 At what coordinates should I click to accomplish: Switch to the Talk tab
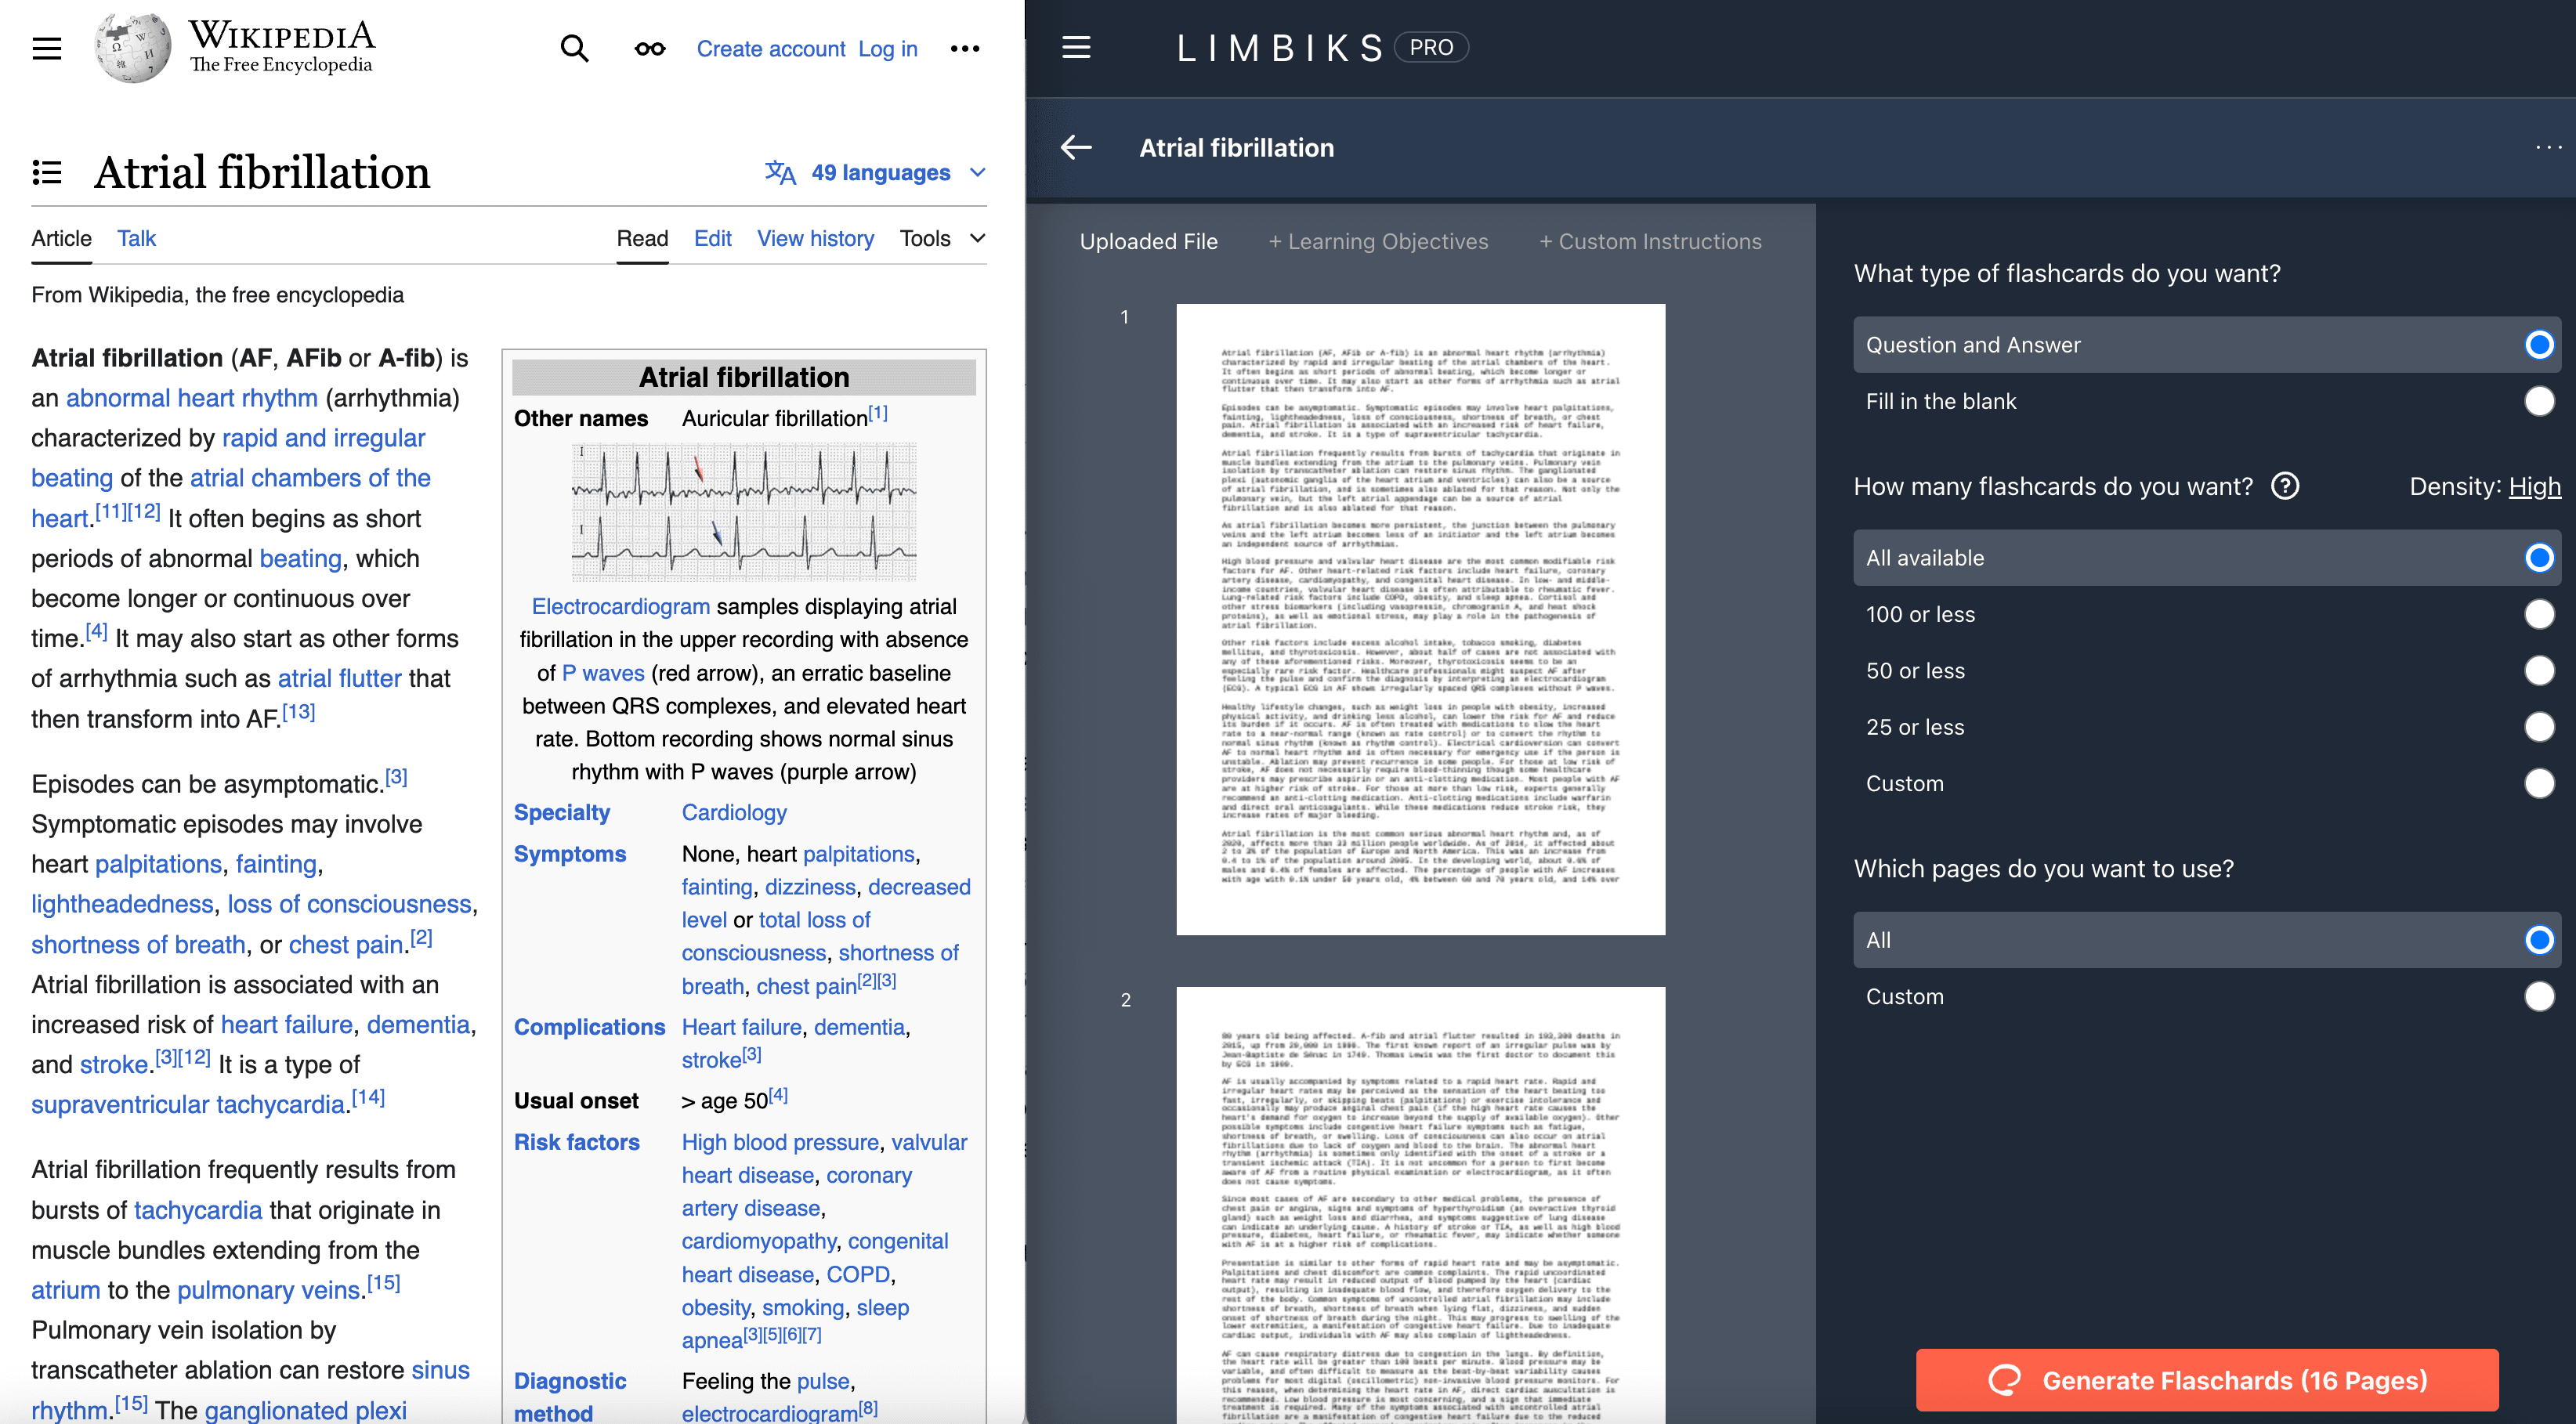(136, 238)
